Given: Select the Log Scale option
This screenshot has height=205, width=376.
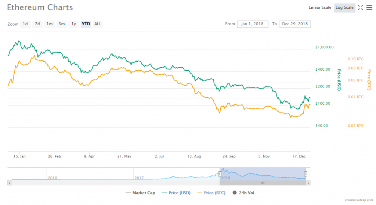Looking at the screenshot, I should click(x=344, y=8).
